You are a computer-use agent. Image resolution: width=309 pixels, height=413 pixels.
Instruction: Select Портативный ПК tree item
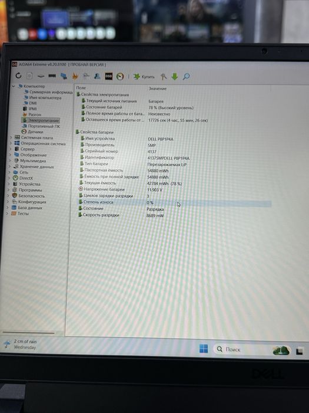[41, 126]
